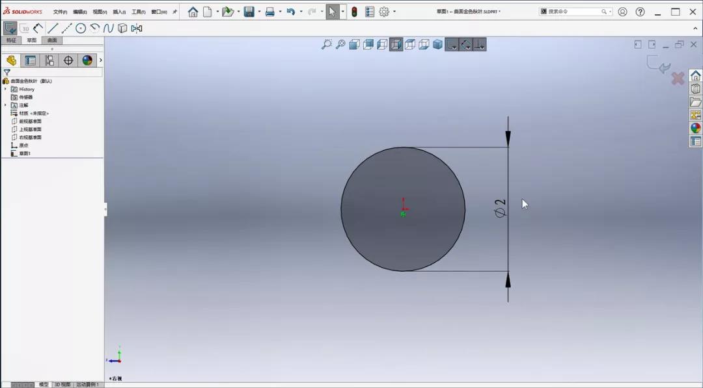Image resolution: width=703 pixels, height=388 pixels.
Task: Open the 文件 (File) menu
Action: [60, 12]
